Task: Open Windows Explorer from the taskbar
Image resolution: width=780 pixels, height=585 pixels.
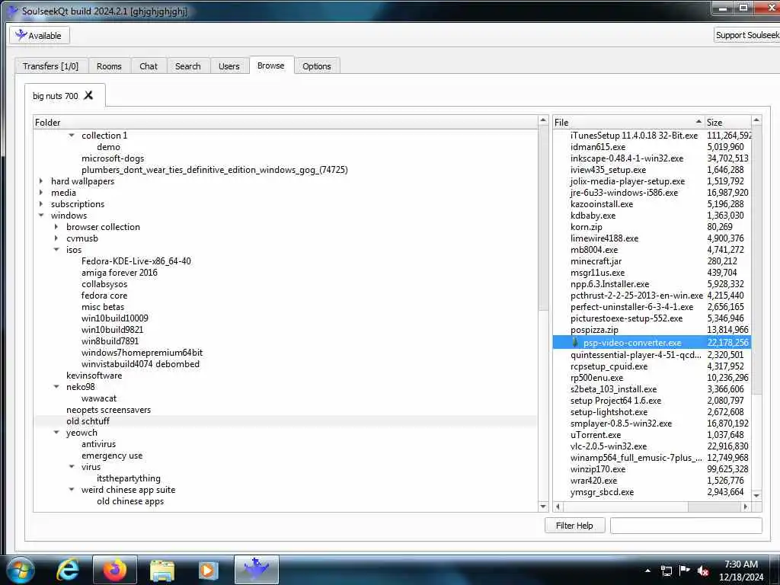Action: [162, 570]
